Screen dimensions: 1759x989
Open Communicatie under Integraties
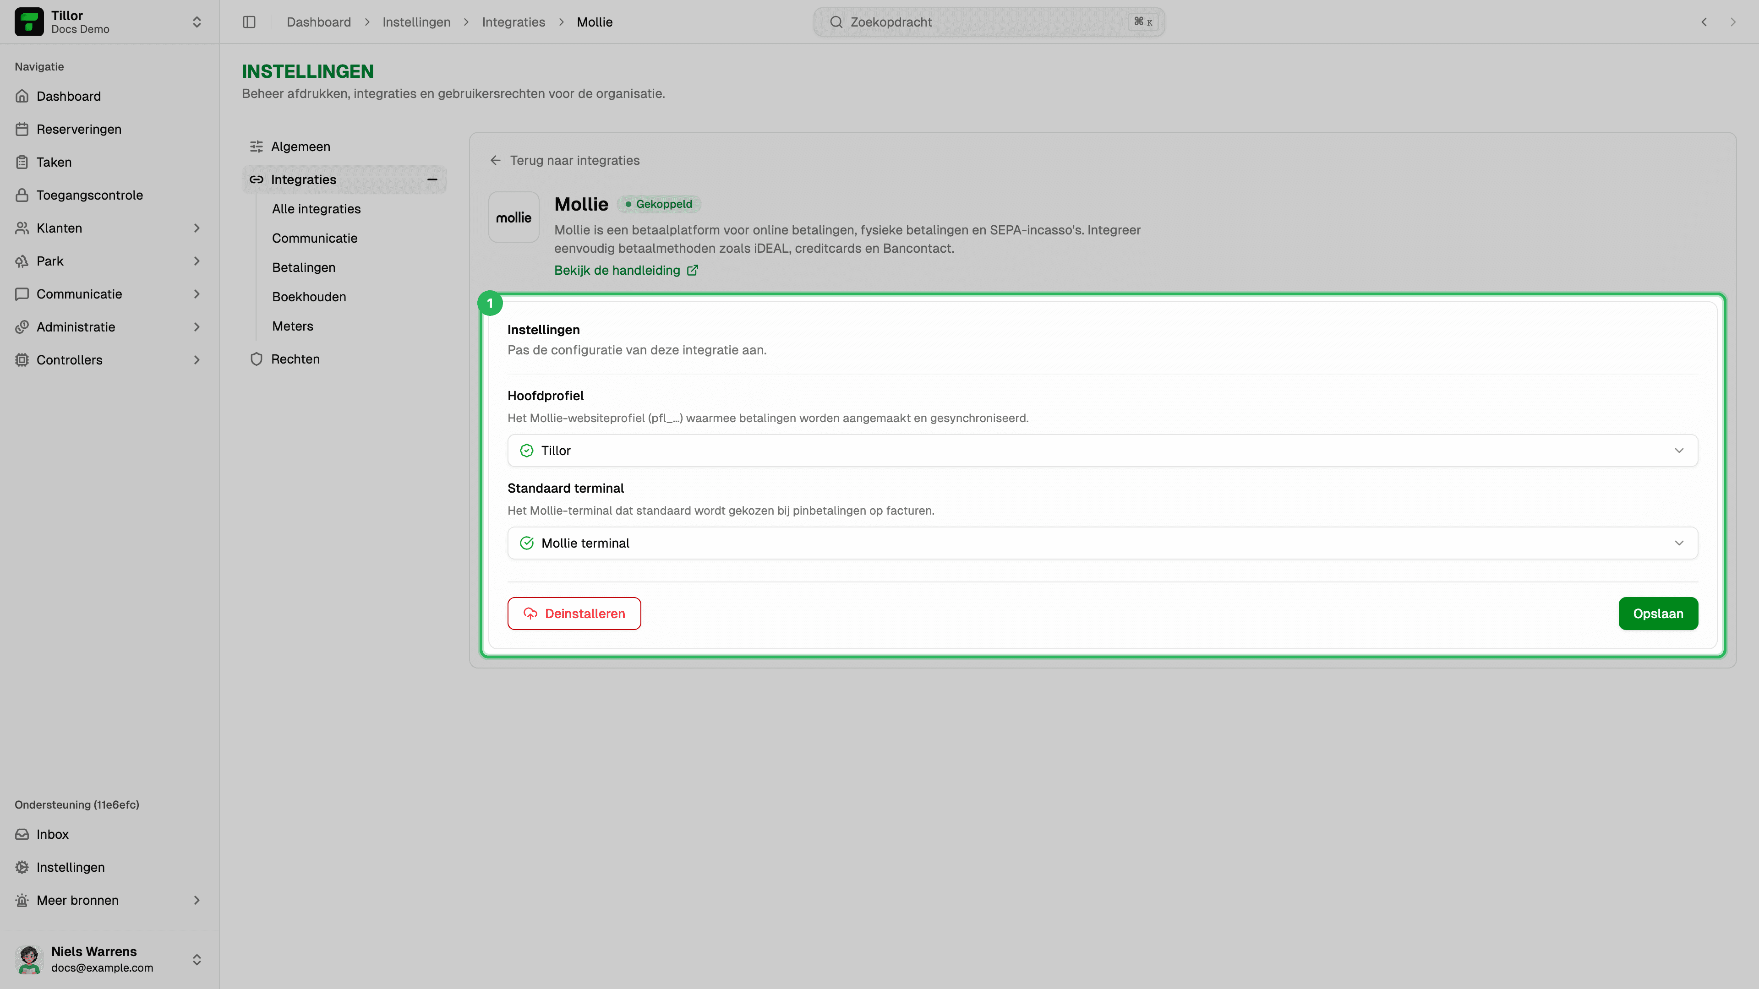(x=315, y=238)
